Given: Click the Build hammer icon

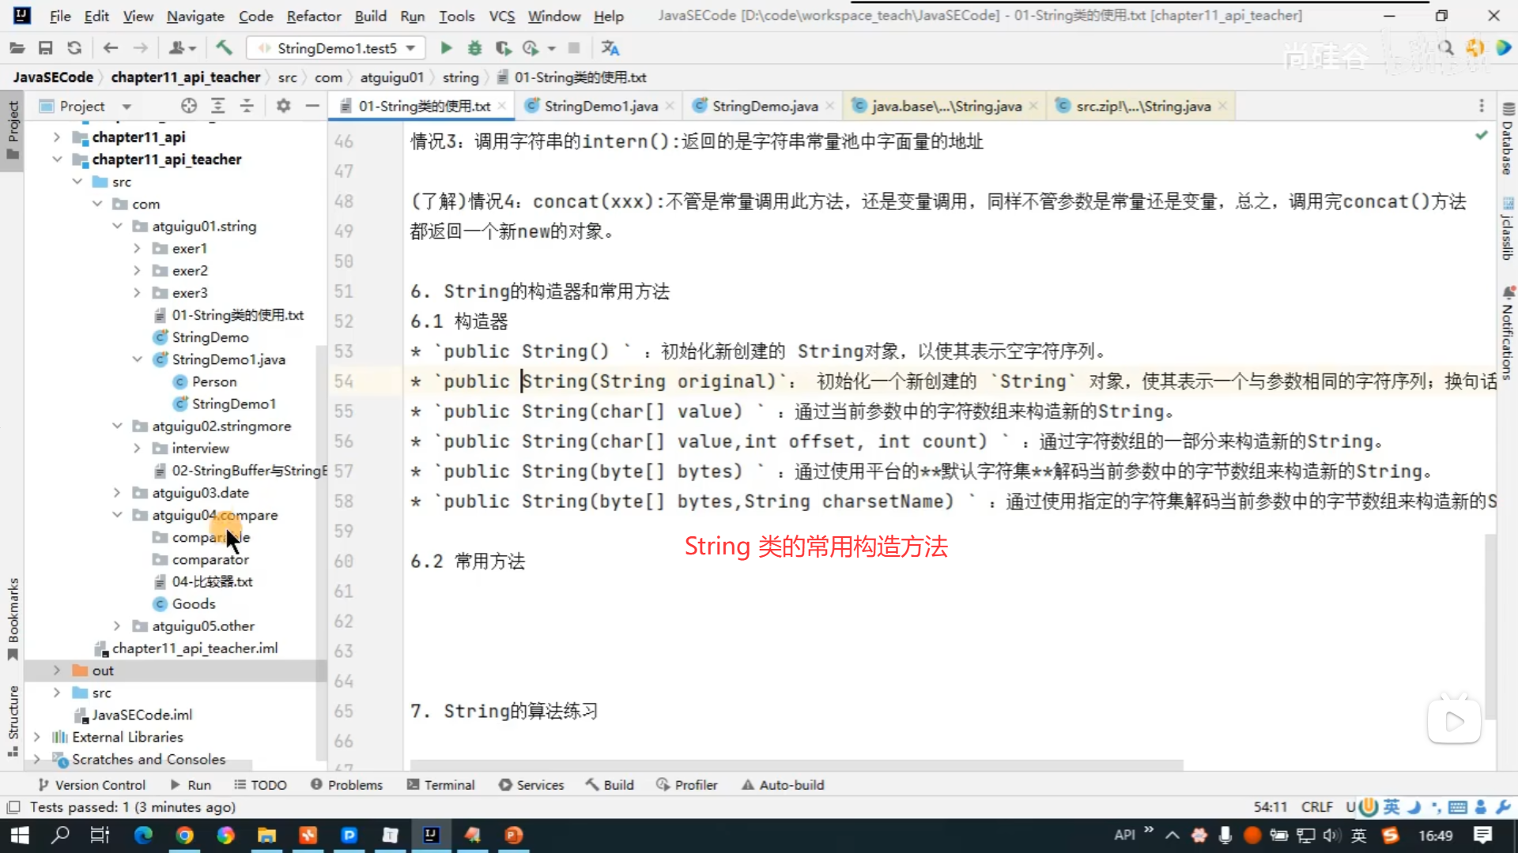Looking at the screenshot, I should click(x=225, y=48).
